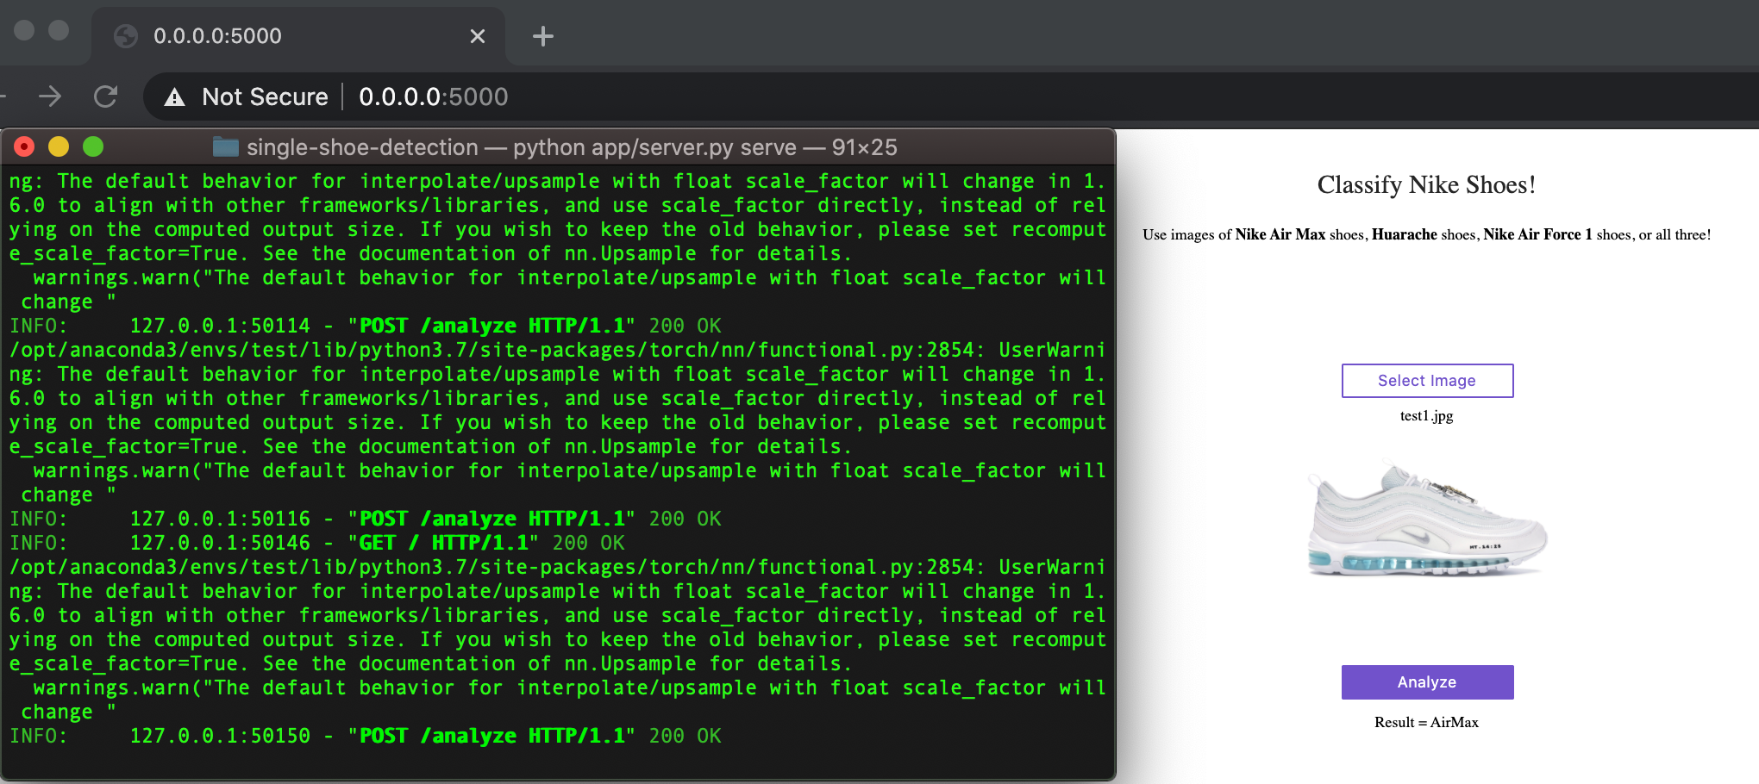Click the browser forward arrow
Screen dimensions: 1759x784
[50, 96]
